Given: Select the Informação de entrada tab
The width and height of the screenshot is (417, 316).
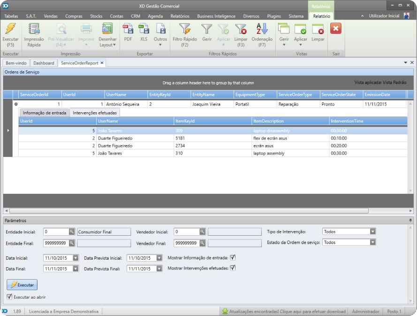Looking at the screenshot, I should (x=45, y=113).
